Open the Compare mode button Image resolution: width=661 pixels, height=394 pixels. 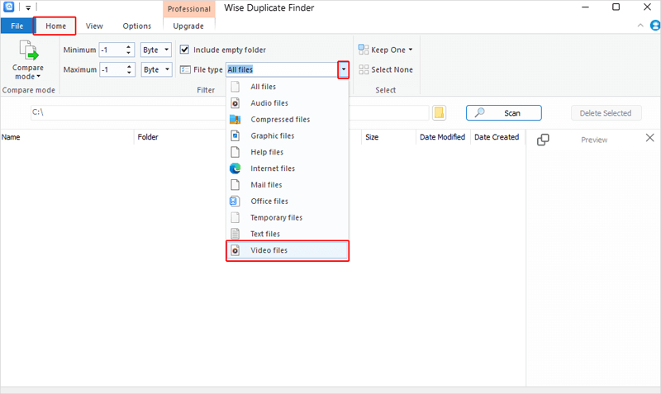click(x=28, y=59)
